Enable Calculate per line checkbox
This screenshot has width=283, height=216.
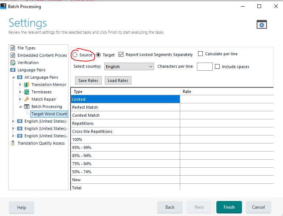(200, 53)
